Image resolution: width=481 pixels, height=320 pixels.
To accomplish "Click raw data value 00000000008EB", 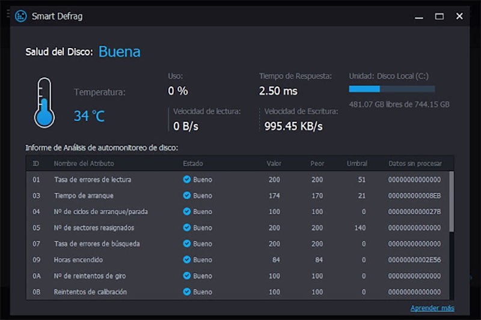I will pos(414,195).
